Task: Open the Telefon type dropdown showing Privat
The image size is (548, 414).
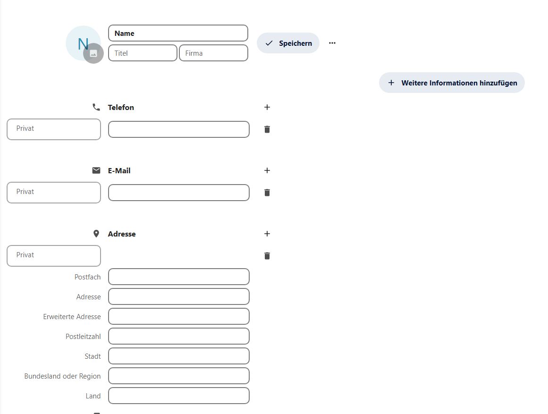Action: pyautogui.click(x=54, y=129)
